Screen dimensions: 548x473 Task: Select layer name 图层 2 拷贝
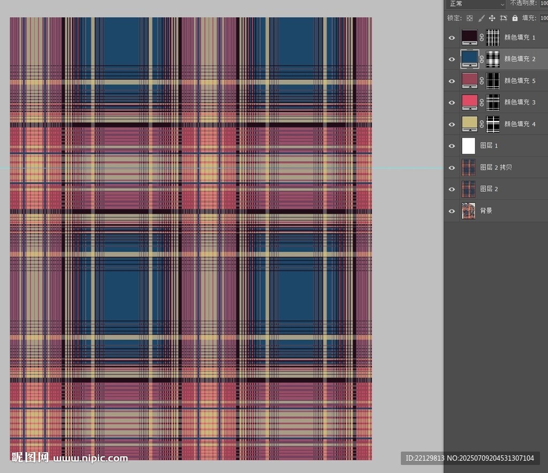pos(496,167)
